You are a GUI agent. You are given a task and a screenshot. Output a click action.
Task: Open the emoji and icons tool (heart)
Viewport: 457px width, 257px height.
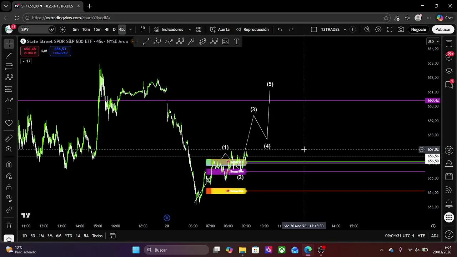9,123
